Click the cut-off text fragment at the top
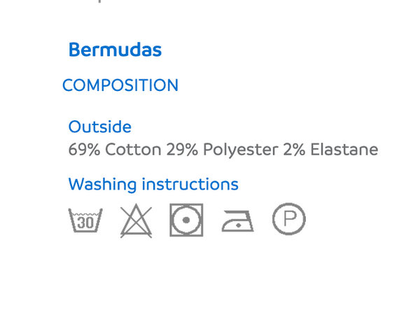The height and width of the screenshot is (326, 420). [x=100, y=1]
